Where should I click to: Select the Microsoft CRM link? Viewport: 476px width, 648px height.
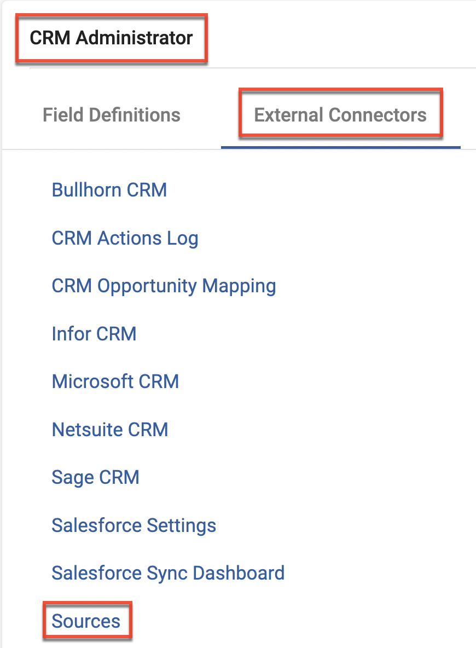[x=115, y=381]
